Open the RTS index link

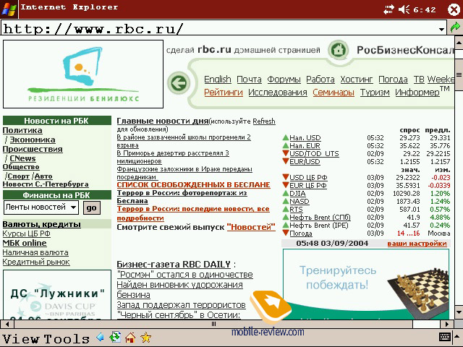(296, 210)
